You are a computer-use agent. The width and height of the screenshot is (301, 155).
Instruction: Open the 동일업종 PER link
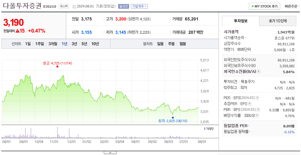tap(237, 126)
